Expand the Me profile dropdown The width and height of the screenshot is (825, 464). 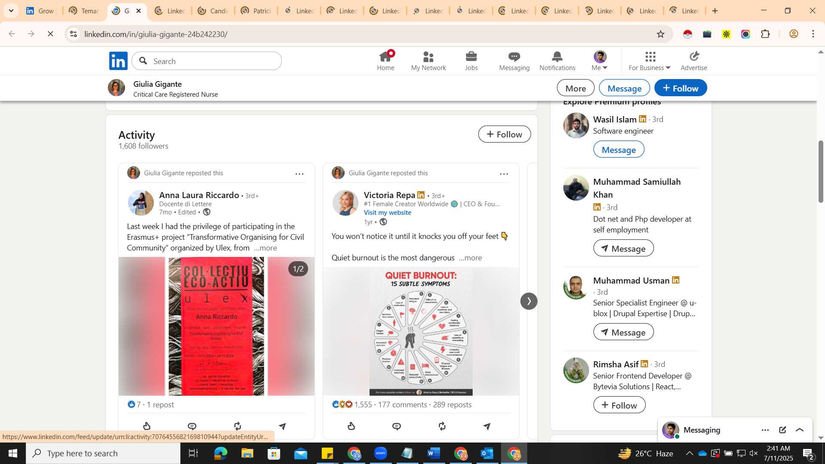click(600, 61)
